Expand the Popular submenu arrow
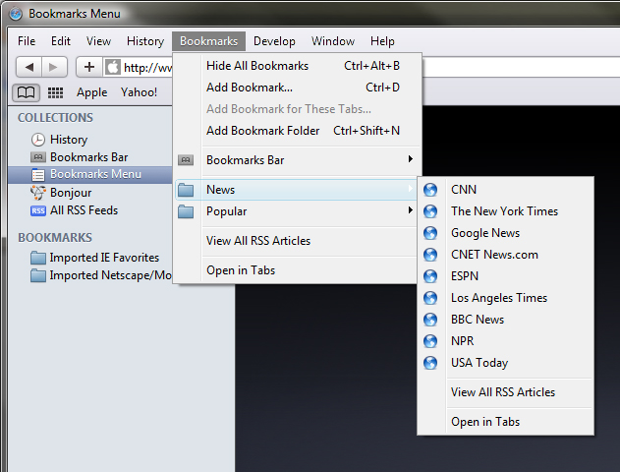 (x=410, y=210)
